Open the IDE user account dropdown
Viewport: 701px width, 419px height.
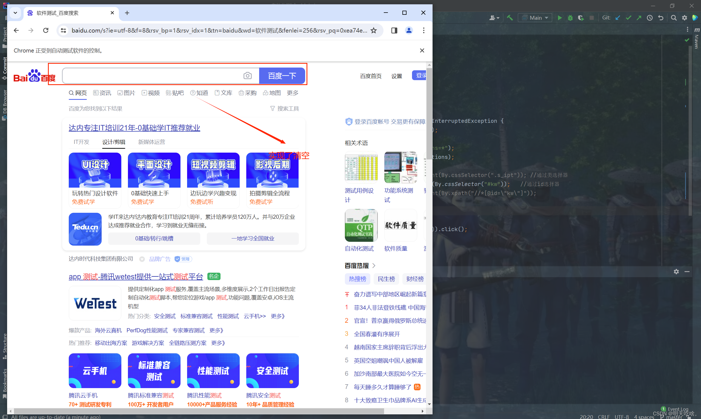494,18
